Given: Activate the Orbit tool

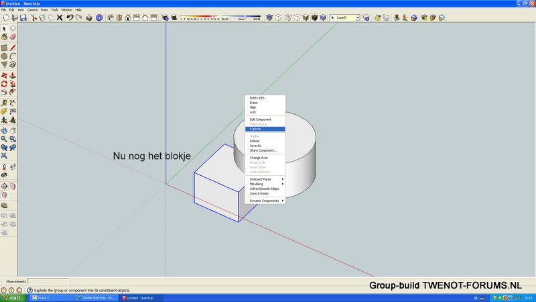Looking at the screenshot, I should 4,130.
